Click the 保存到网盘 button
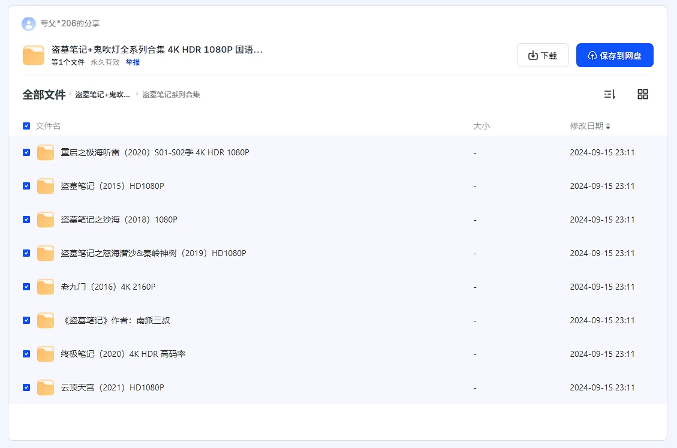Screen dimensions: 677x448 614,55
